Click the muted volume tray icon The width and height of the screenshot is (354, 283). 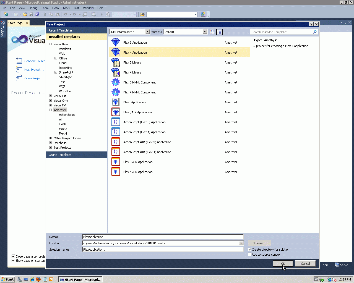coord(334,279)
